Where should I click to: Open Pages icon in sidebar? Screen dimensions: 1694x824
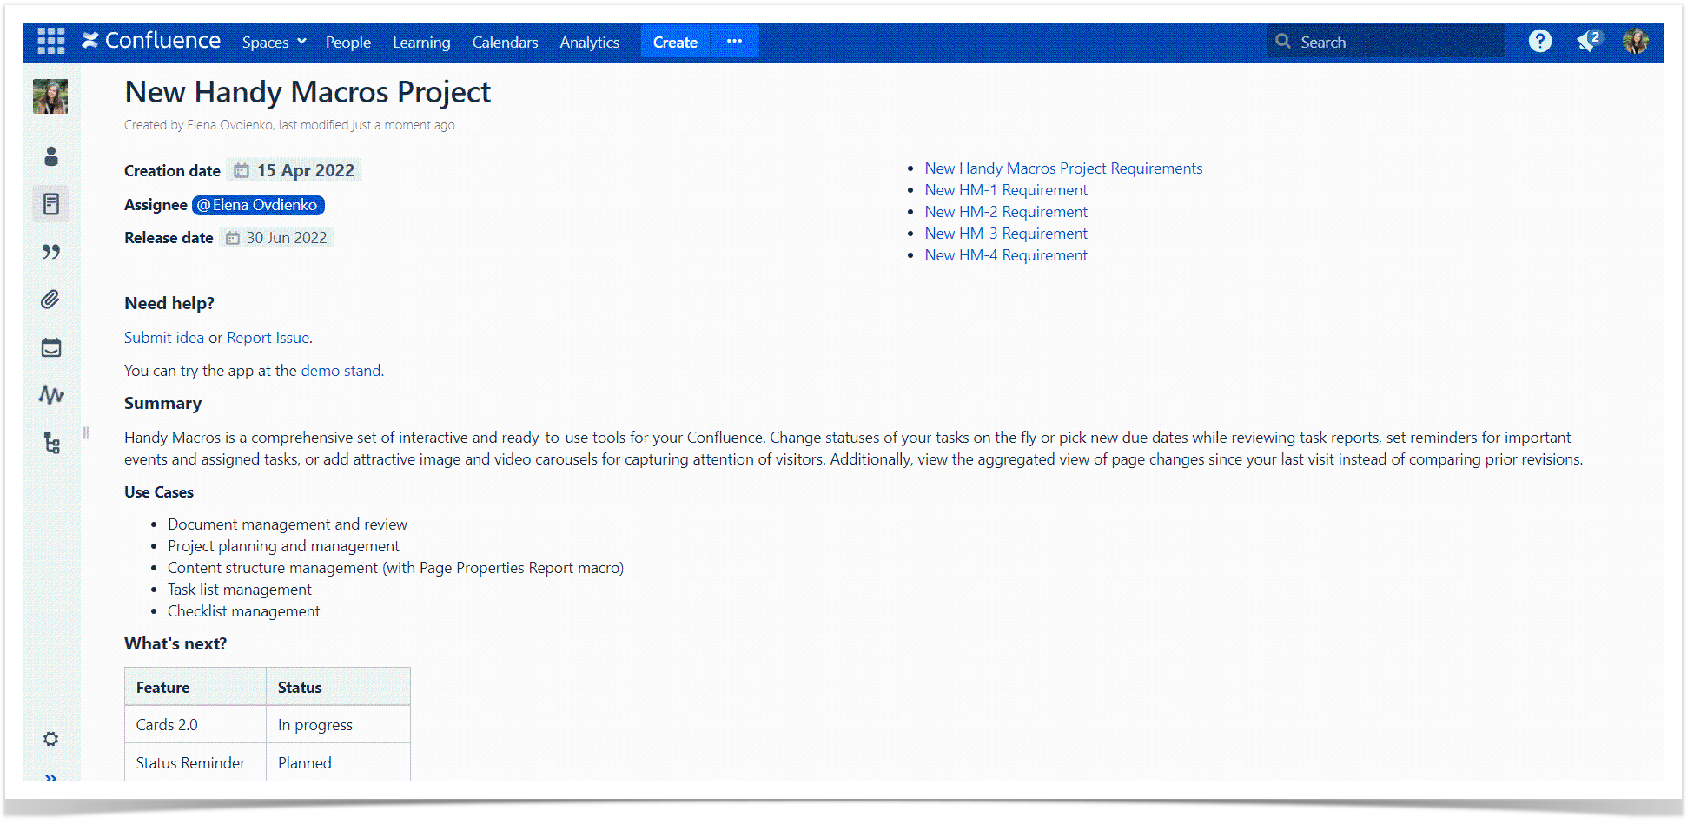[x=51, y=204]
